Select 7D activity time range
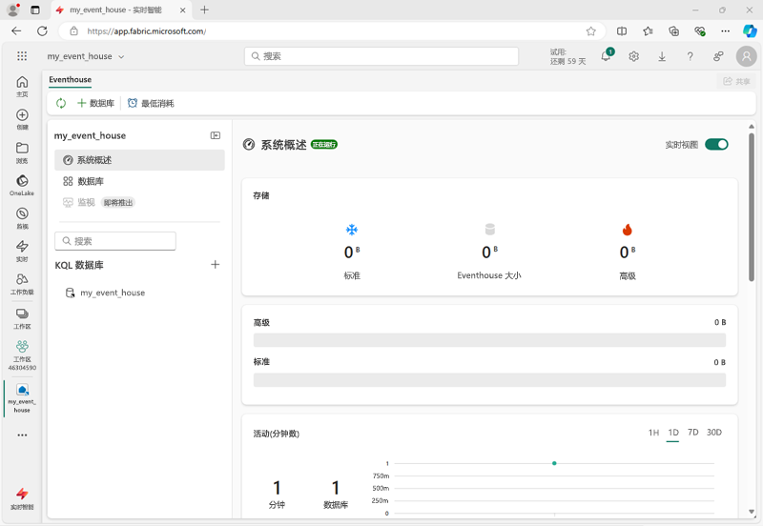Image resolution: width=763 pixels, height=526 pixels. point(693,433)
